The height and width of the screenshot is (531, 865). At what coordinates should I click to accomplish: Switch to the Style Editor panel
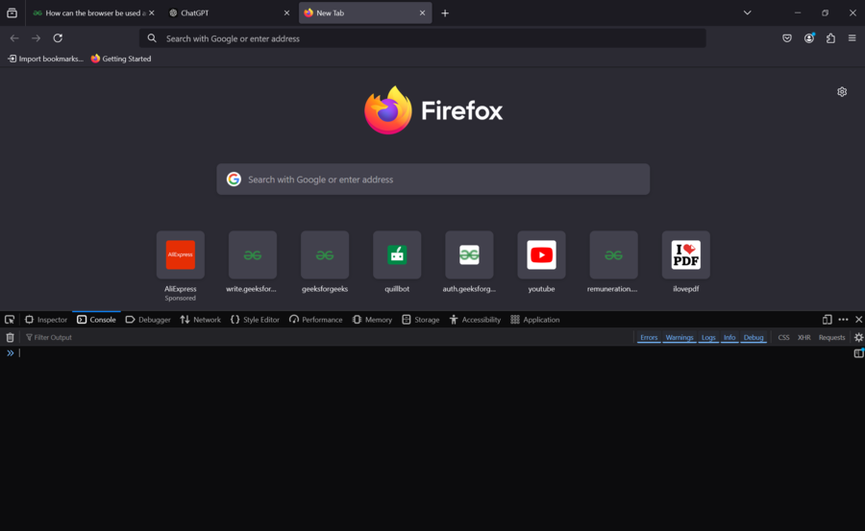tap(255, 319)
